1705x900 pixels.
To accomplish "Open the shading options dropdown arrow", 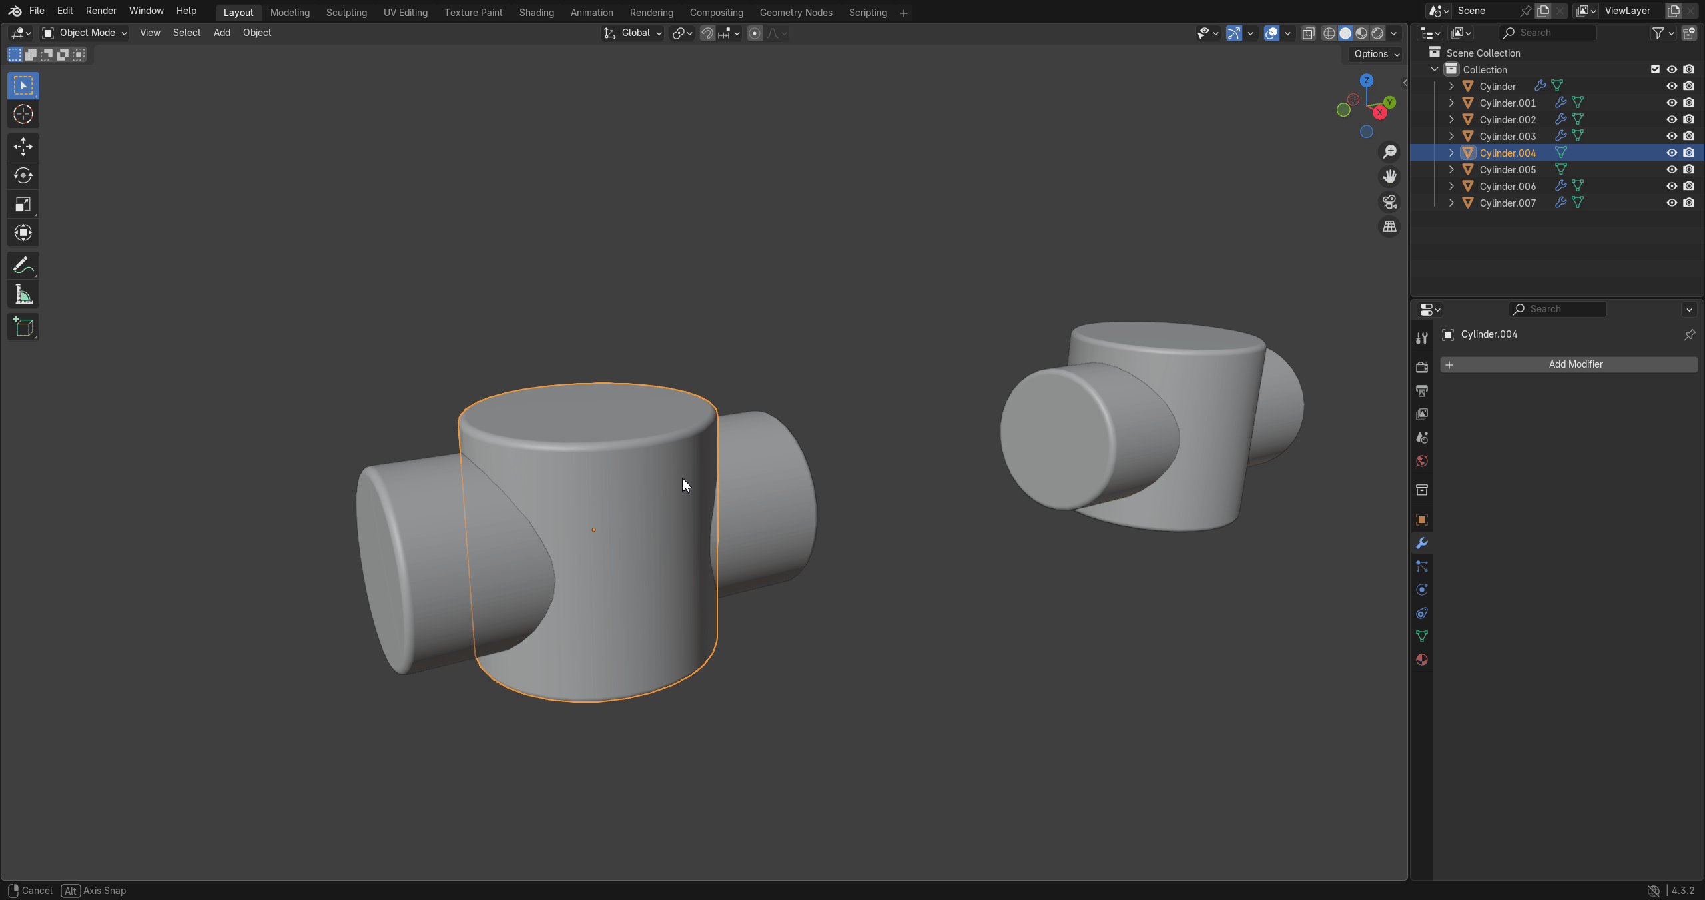I will point(1394,33).
